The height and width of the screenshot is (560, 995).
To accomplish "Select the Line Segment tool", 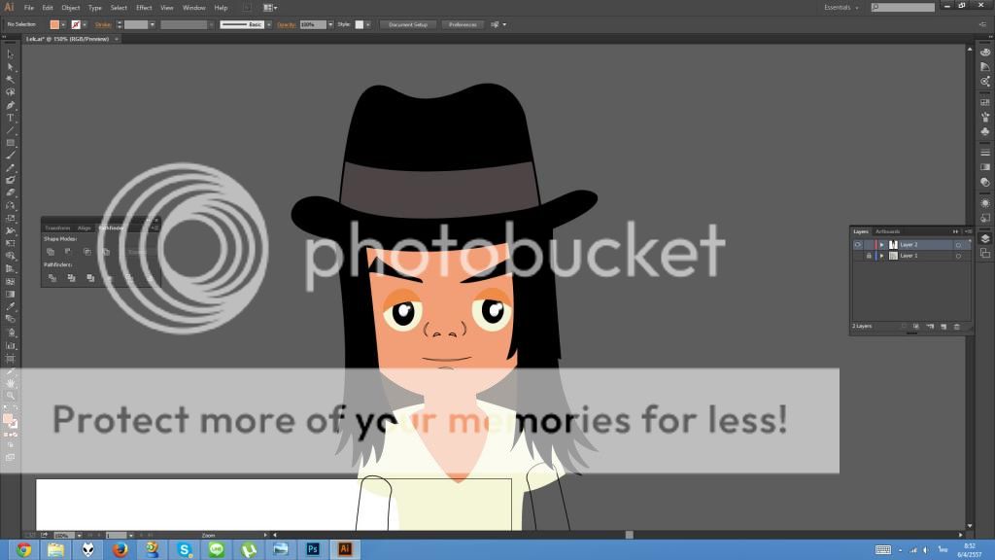I will pyautogui.click(x=10, y=130).
